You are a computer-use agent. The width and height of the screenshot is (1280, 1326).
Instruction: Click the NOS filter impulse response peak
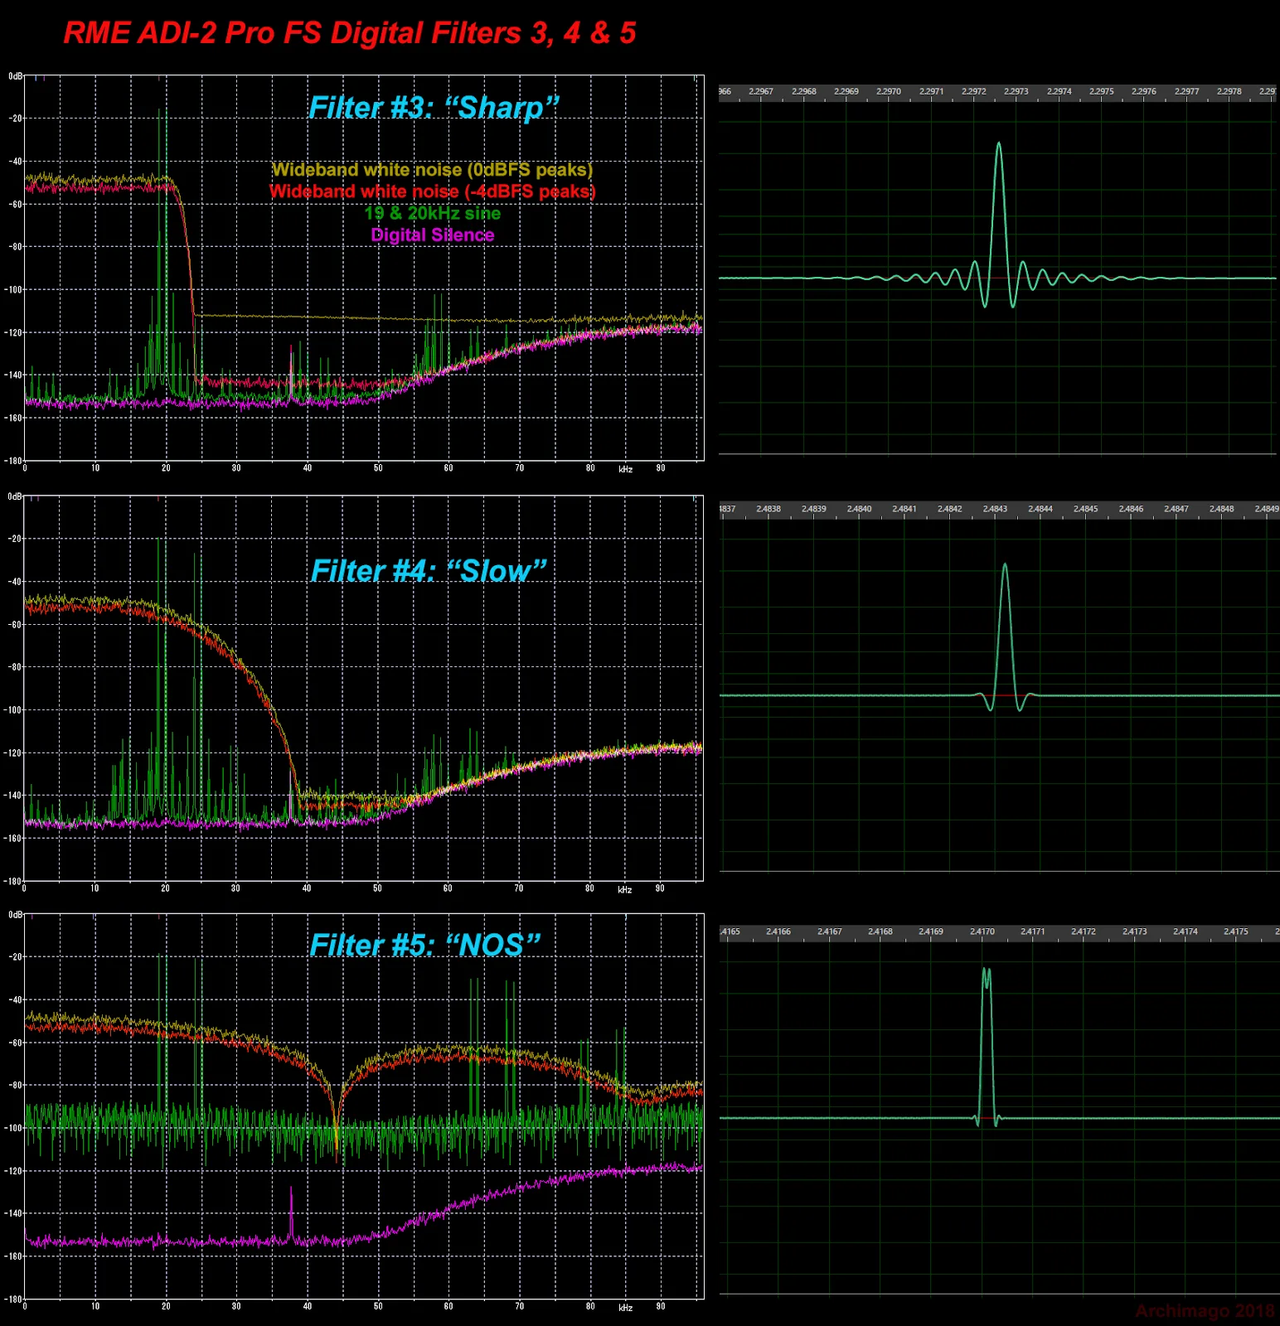click(987, 970)
